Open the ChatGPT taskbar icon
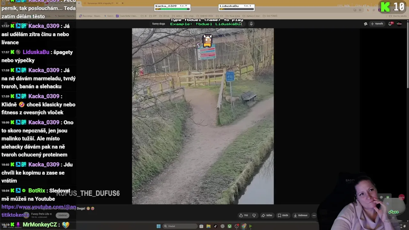 tap(222, 226)
